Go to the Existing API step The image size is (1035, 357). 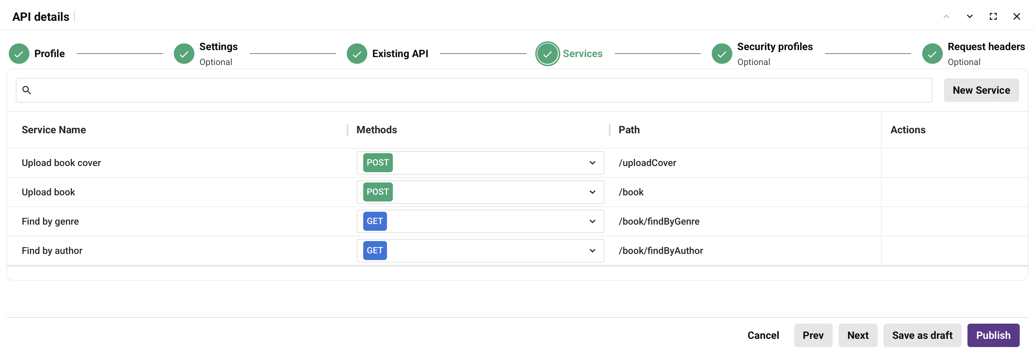tap(400, 53)
